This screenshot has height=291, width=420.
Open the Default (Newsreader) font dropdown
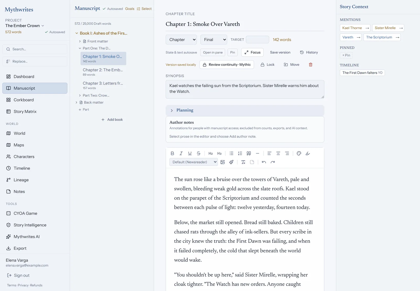click(x=193, y=162)
